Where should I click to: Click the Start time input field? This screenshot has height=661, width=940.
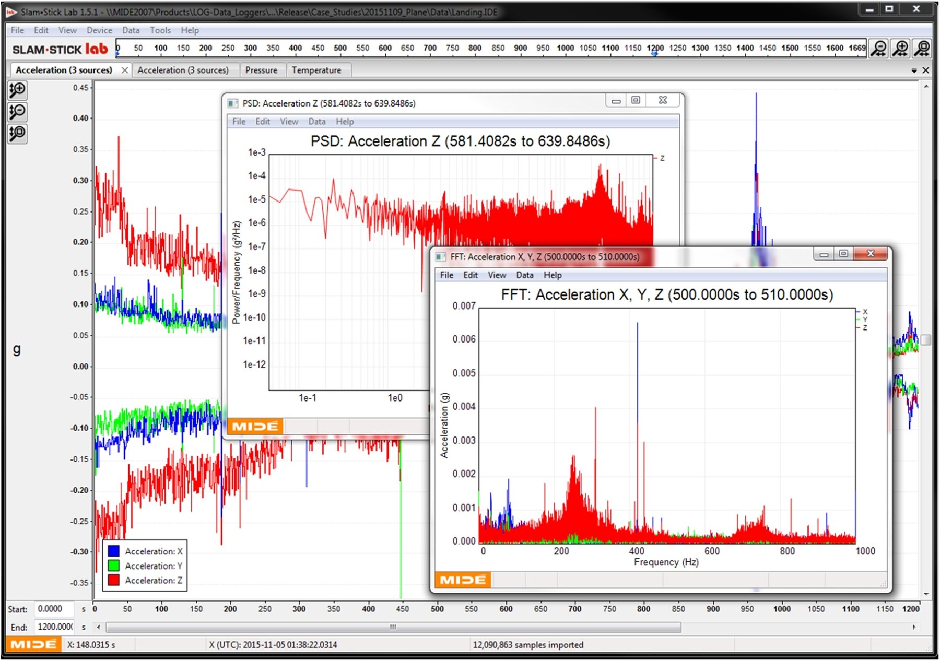click(55, 609)
